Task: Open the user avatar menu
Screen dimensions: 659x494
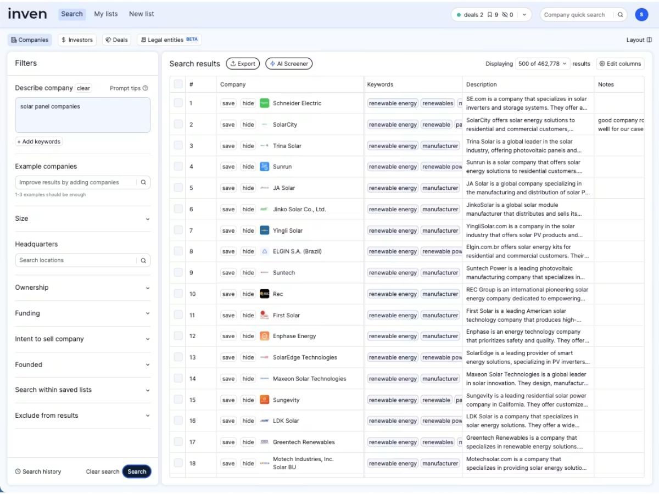Action: tap(641, 15)
